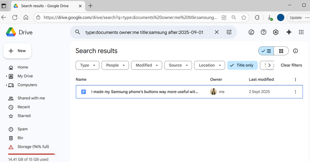The image size is (310, 162).
Task: Open Drive settings gear
Action: 276,32
